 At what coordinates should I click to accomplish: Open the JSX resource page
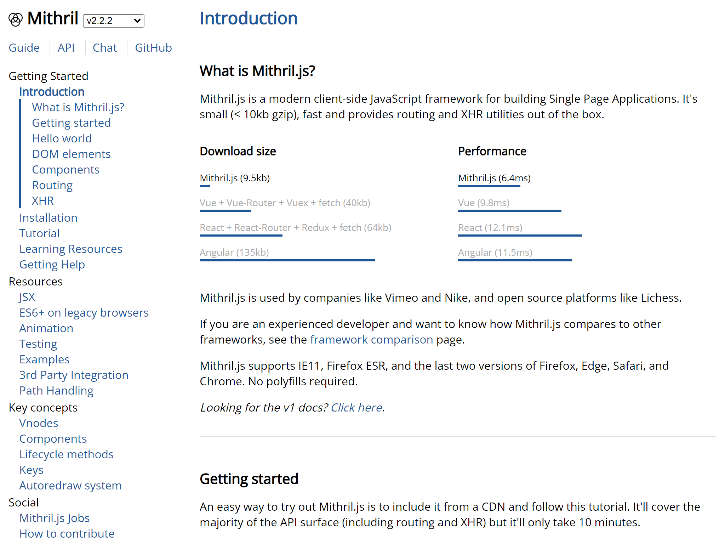point(27,297)
